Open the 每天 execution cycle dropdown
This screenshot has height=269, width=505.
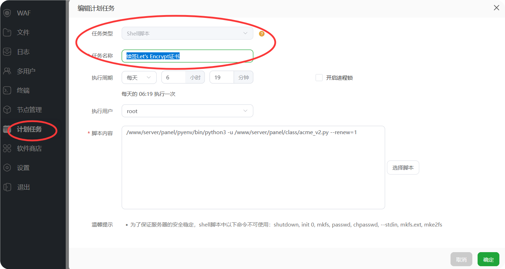coord(139,77)
